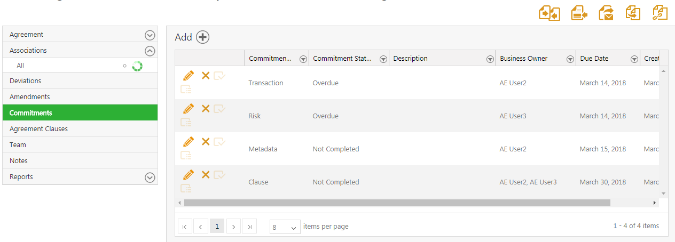Click the two-documents opposing arrows icon
675x242 pixels.
(549, 13)
